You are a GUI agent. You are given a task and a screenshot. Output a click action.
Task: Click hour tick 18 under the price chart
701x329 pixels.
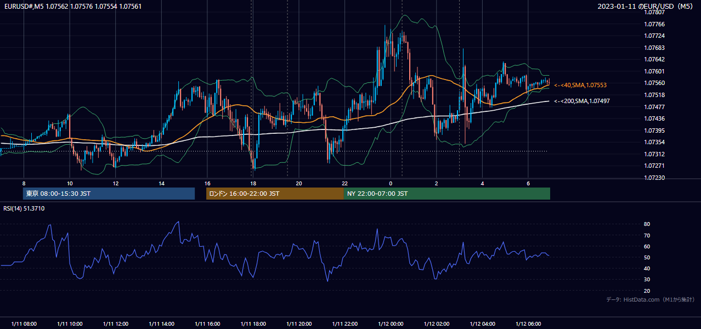coord(253,183)
